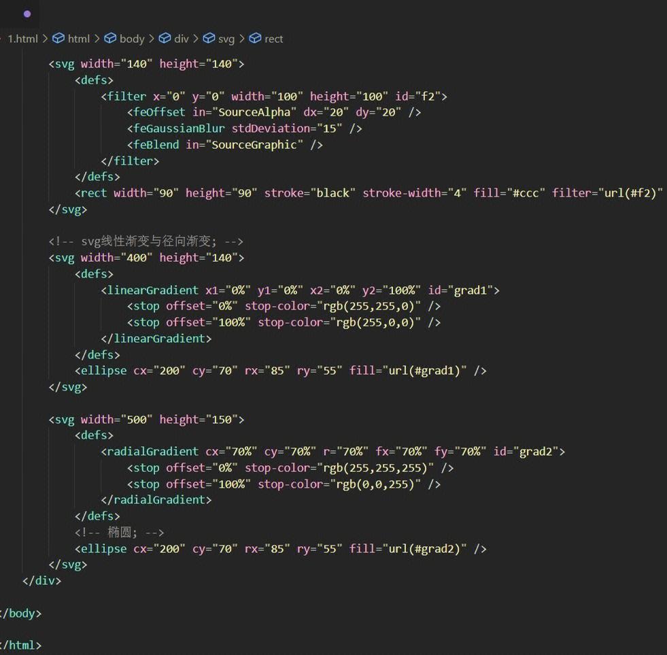The height and width of the screenshot is (655, 667).
Task: Expand breadcrumb chevron after svg
Action: click(x=241, y=39)
